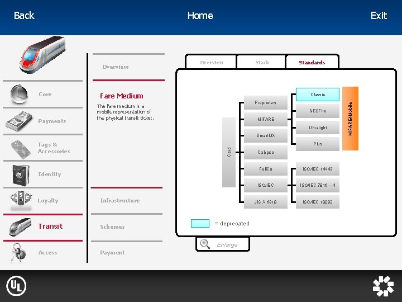
Task: Click the Ultralight box
Action: 318,128
